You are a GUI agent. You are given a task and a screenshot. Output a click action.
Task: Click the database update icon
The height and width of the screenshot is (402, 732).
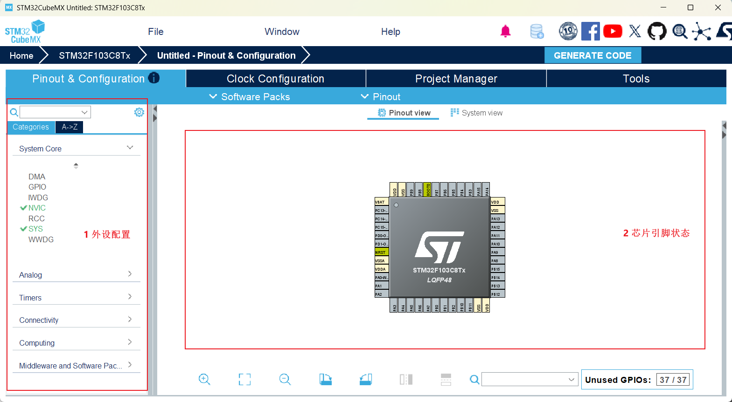tap(537, 32)
